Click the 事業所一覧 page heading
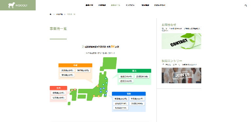The image size is (251, 122). [x=58, y=29]
